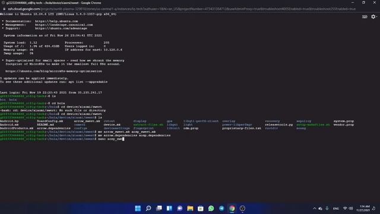Open the notification icon beside the clock
The width and height of the screenshot is (380, 214).
(373, 208)
